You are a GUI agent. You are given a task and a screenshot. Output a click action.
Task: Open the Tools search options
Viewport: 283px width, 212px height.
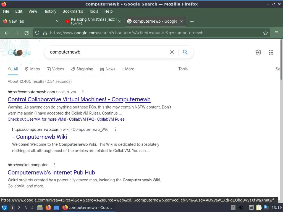(183, 69)
